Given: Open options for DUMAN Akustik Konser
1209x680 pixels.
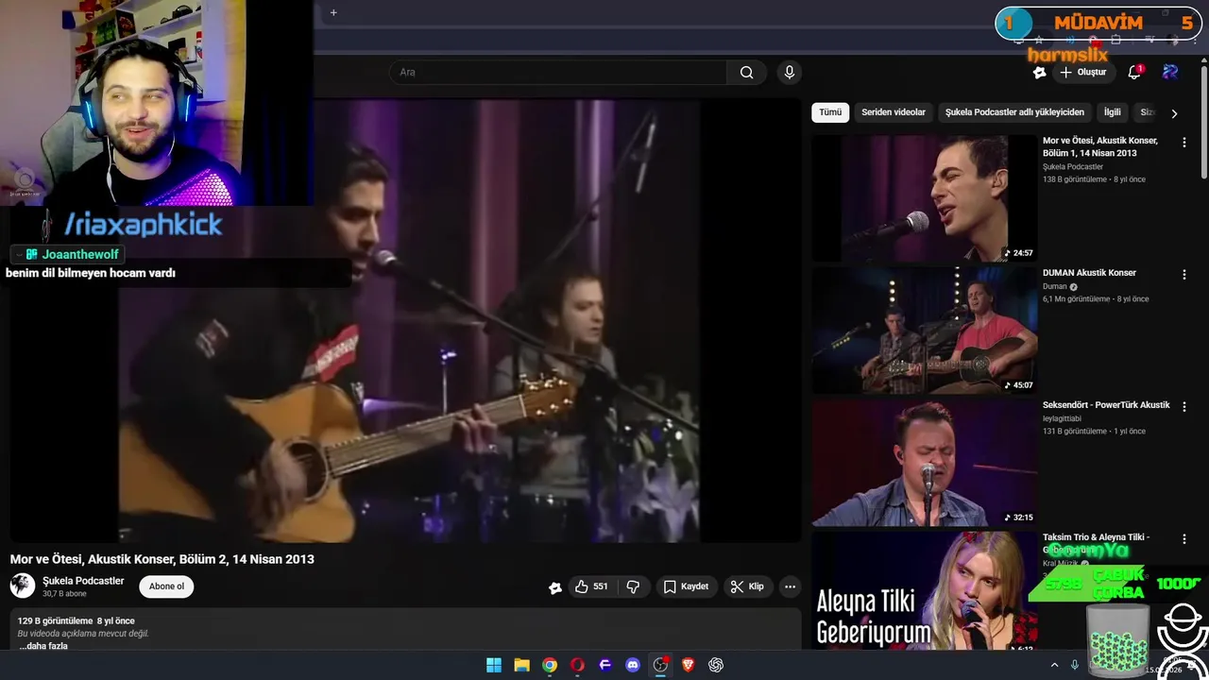Looking at the screenshot, I should pos(1184,274).
